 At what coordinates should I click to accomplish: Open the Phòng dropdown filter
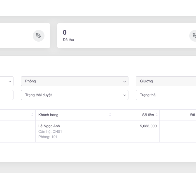75,81
